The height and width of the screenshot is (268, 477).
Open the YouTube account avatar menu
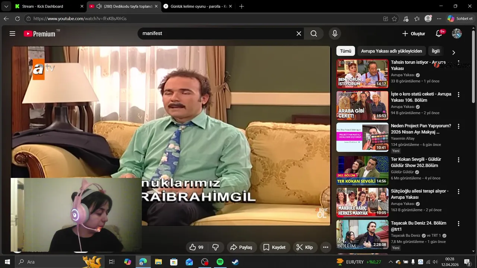coord(457,33)
